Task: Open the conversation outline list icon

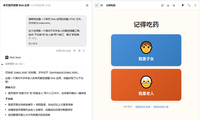Action: (x=87, y=5)
